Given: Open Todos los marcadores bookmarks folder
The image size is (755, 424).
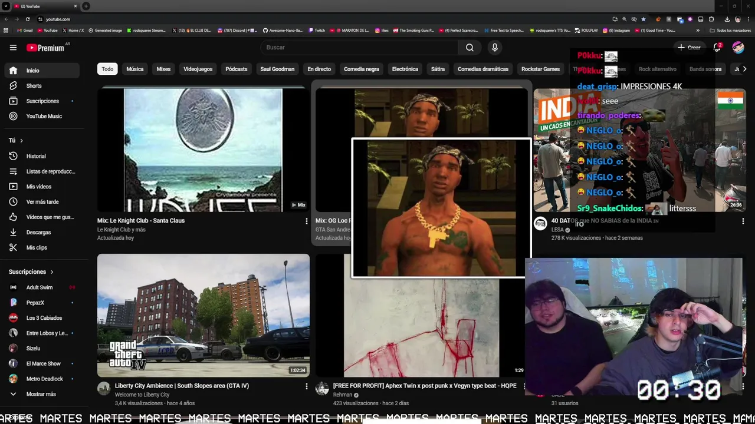Looking at the screenshot, I should pos(730,30).
